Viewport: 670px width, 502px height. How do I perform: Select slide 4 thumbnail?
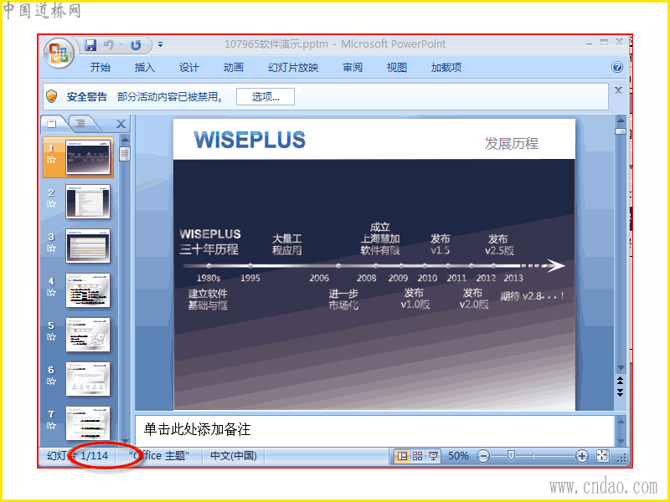pyautogui.click(x=88, y=290)
